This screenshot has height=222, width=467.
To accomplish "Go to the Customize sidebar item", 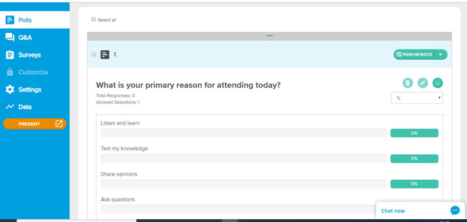I will click(x=33, y=72).
